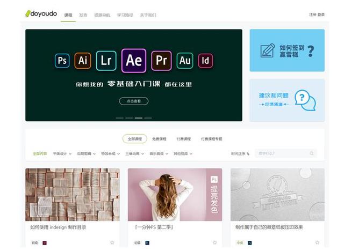The height and width of the screenshot is (251, 344).
Task: Open the 发言 nav tab
Action: 83,15
